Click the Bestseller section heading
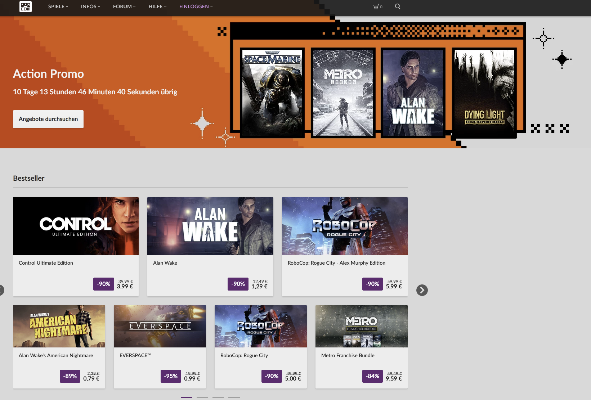591x400 pixels. point(29,178)
